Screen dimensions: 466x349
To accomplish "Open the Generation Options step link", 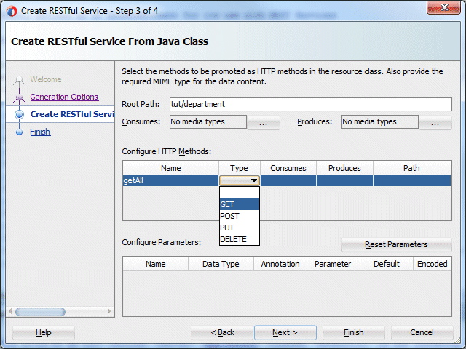I will (x=64, y=97).
